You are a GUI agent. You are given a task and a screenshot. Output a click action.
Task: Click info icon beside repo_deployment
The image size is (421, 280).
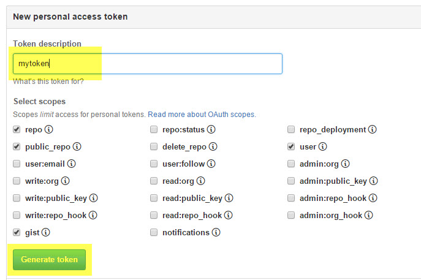tap(372, 129)
